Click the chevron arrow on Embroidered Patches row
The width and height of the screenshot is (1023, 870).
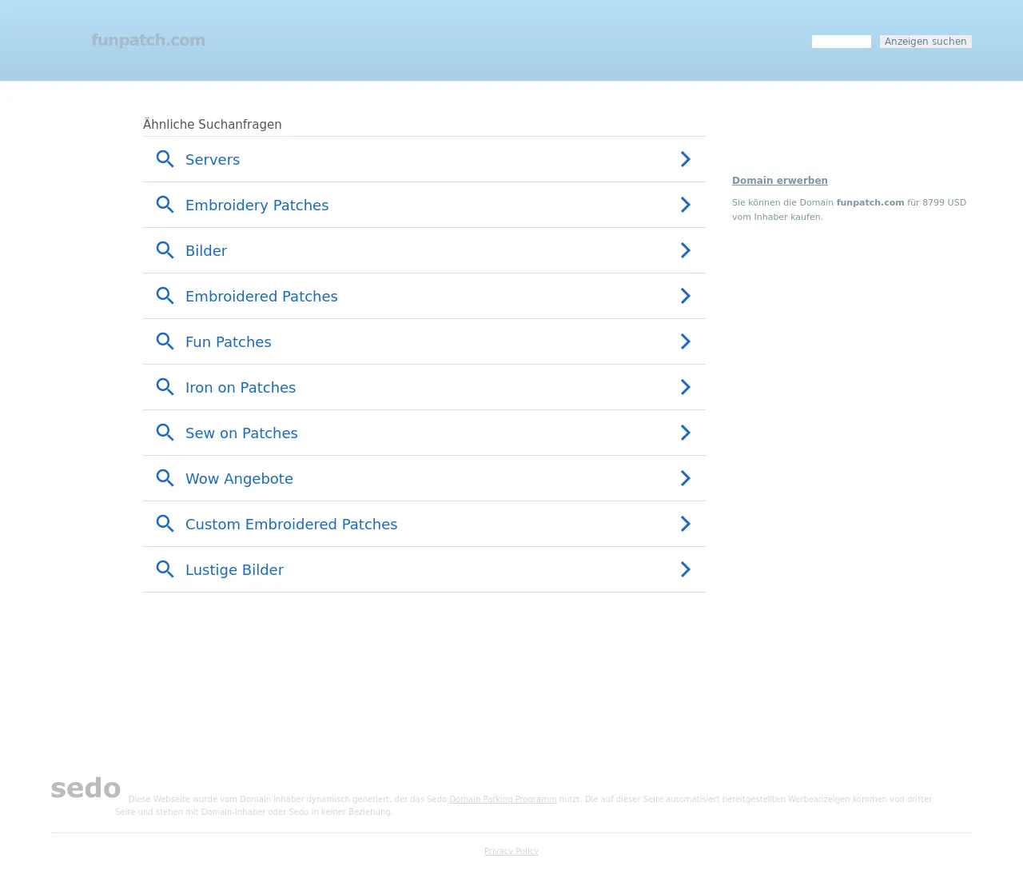point(686,296)
